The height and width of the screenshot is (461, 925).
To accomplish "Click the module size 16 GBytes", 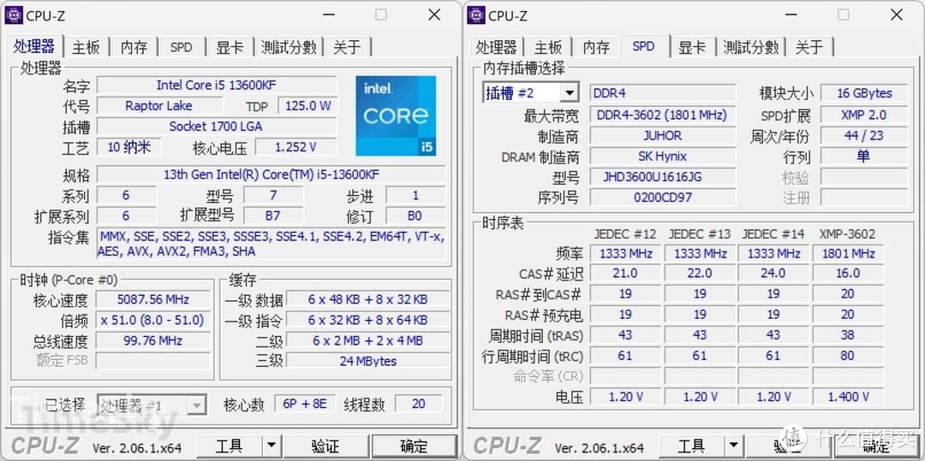I will 863,93.
